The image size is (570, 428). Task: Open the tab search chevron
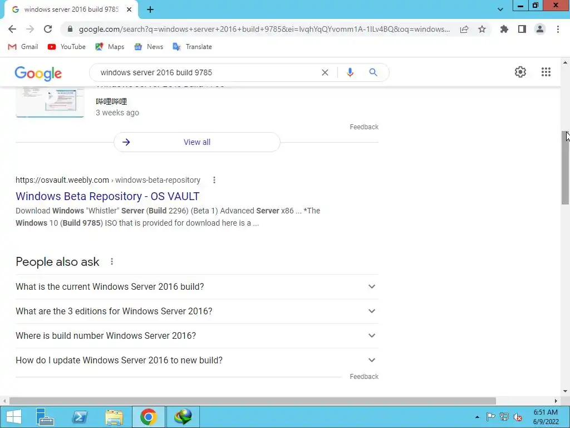(x=500, y=9)
